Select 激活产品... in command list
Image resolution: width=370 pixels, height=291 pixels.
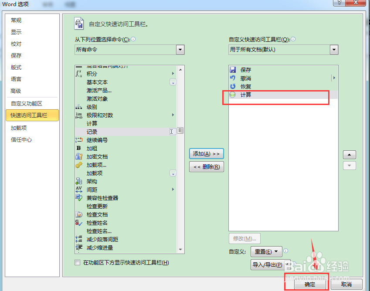(x=99, y=91)
